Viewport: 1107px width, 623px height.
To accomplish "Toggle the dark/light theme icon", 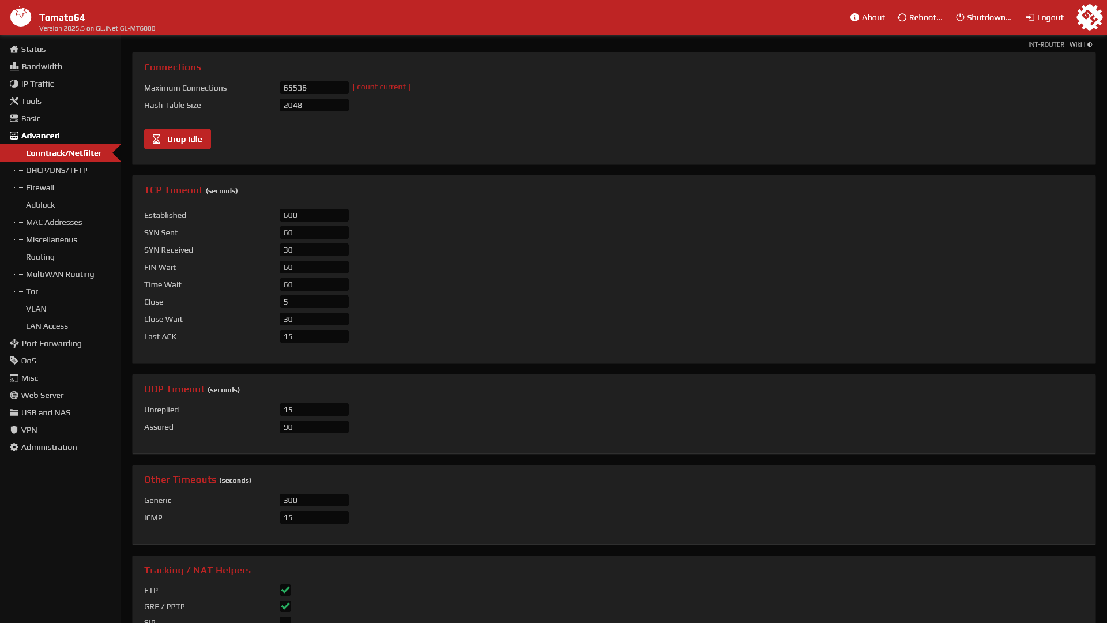I will 1090,45.
